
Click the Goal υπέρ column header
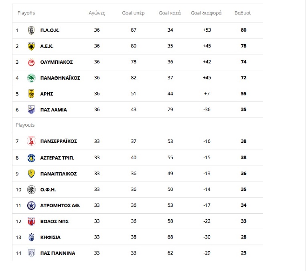133,13
